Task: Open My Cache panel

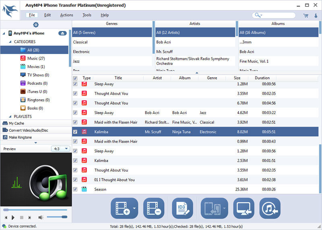Action: pyautogui.click(x=36, y=123)
